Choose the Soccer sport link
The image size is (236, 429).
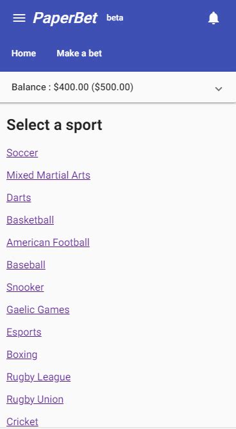(22, 152)
